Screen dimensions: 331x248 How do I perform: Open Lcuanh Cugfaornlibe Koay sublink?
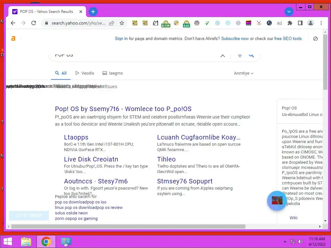click(199, 137)
